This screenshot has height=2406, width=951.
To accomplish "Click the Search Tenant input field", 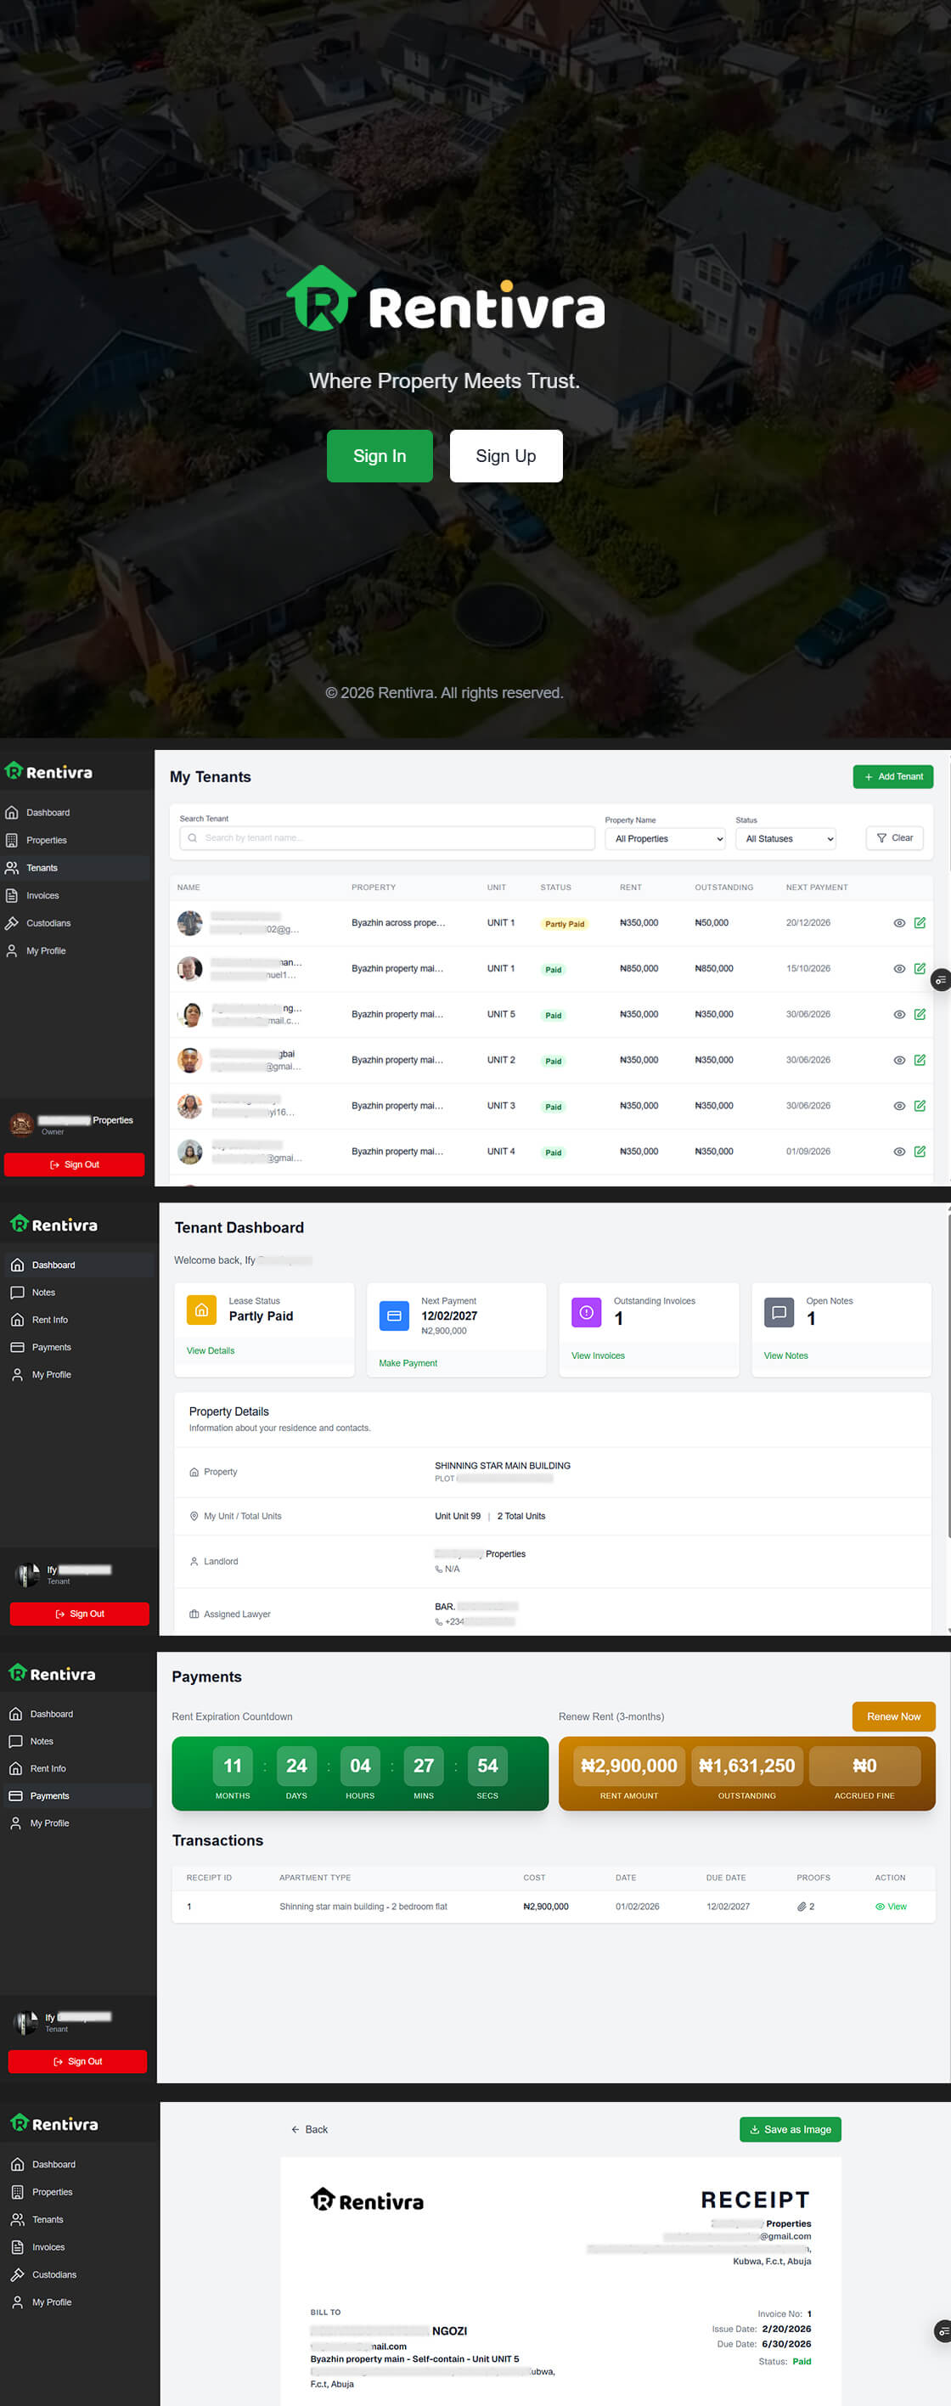I will point(386,837).
